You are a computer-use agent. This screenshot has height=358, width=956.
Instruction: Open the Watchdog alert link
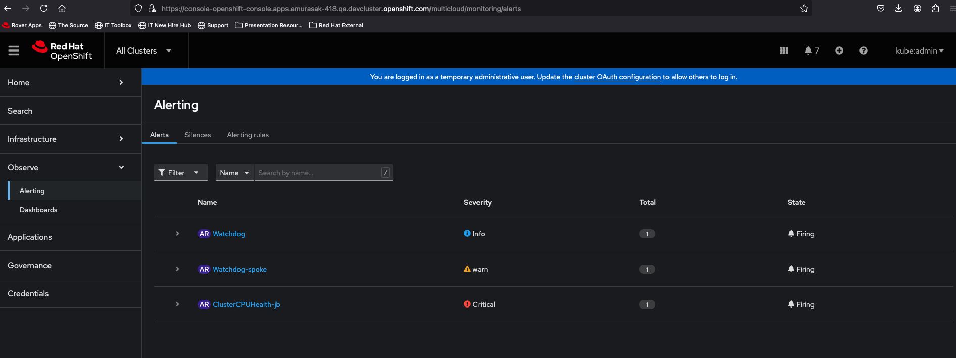pyautogui.click(x=228, y=234)
